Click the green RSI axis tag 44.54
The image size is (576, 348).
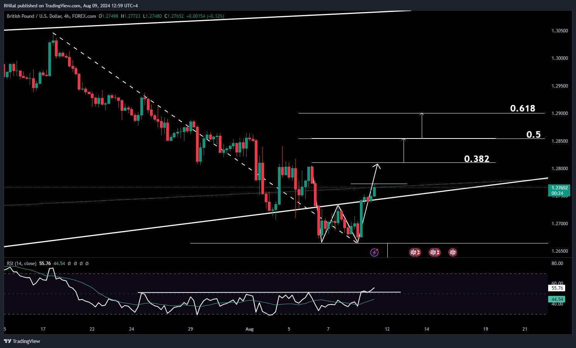tap(557, 299)
